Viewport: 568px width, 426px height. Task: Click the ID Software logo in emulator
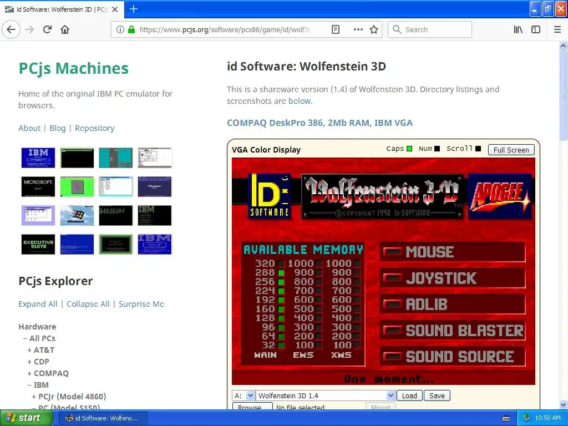270,196
